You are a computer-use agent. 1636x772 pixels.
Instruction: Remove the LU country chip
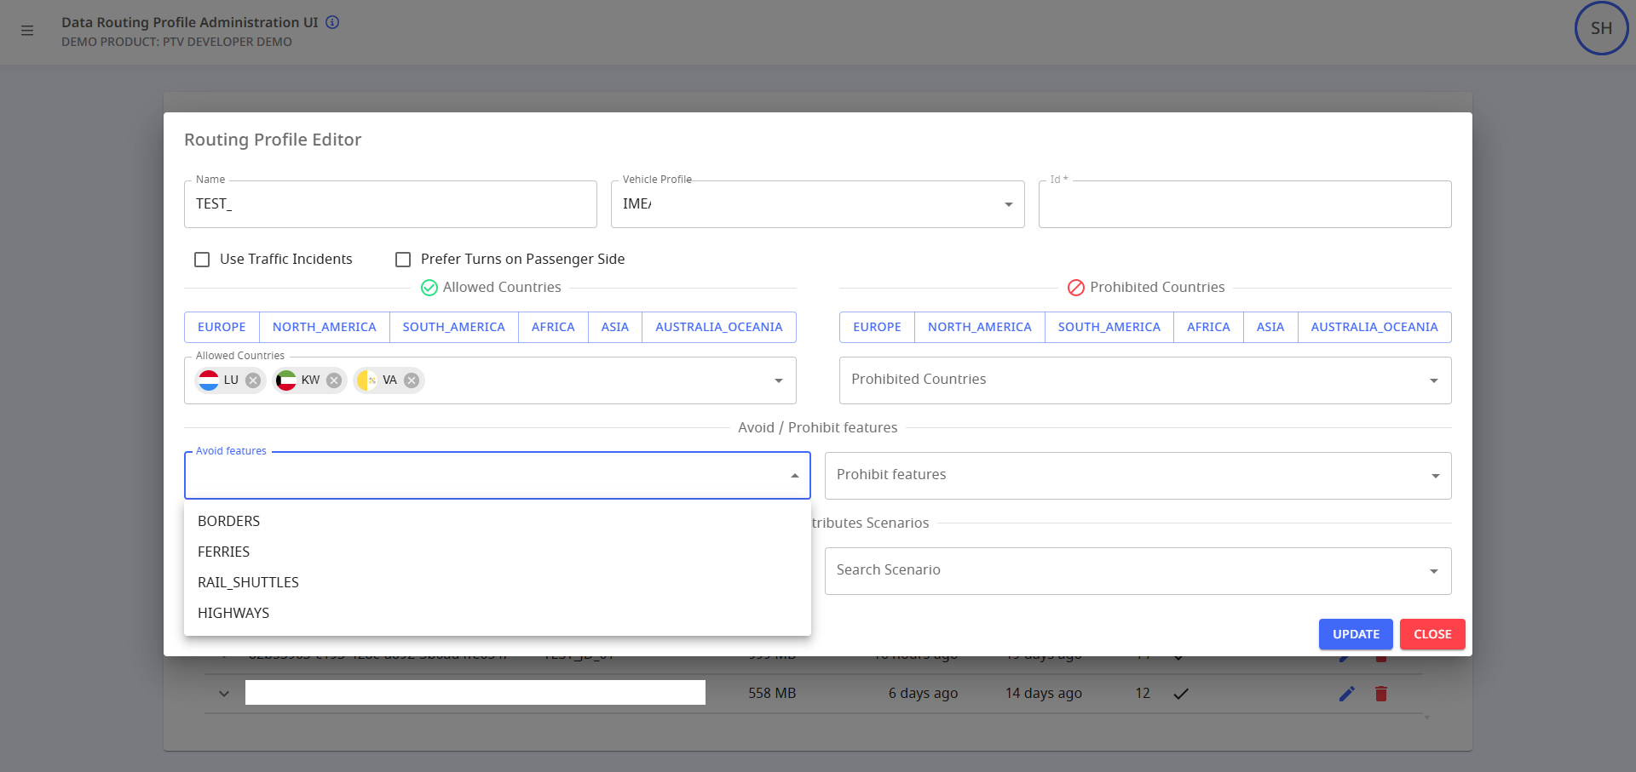coord(253,380)
